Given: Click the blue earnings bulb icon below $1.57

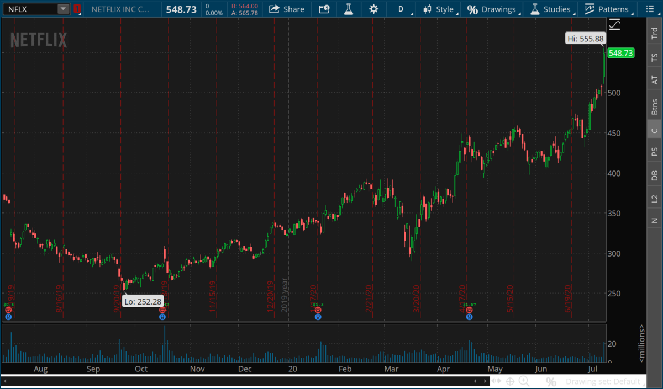Looking at the screenshot, I should point(469,317).
